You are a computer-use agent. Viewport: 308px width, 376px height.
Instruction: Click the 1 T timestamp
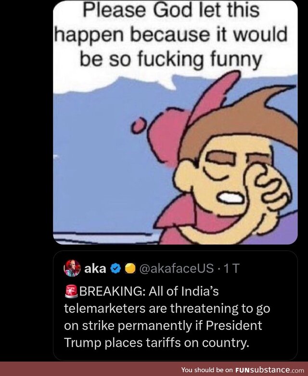[231, 269]
